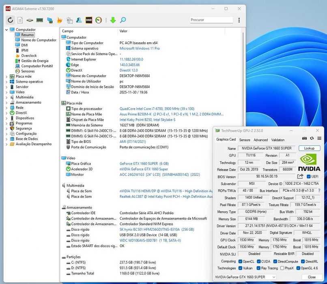Open the Asus Prime B250M-K link

tap(172, 114)
